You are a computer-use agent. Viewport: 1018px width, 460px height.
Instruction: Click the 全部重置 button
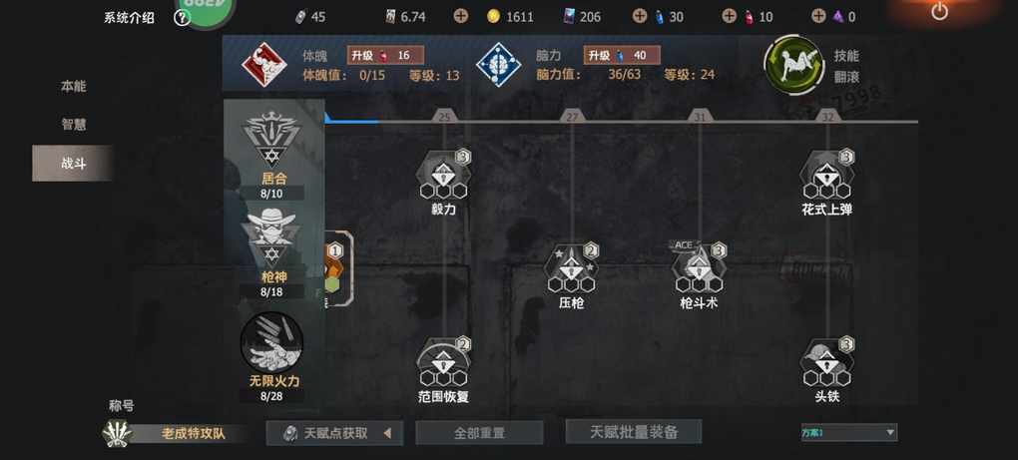(479, 433)
